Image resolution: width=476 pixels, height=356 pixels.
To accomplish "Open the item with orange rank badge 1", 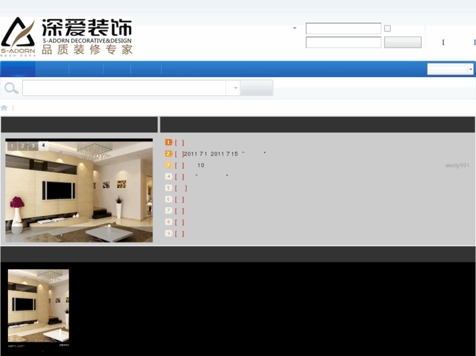I will [x=168, y=142].
